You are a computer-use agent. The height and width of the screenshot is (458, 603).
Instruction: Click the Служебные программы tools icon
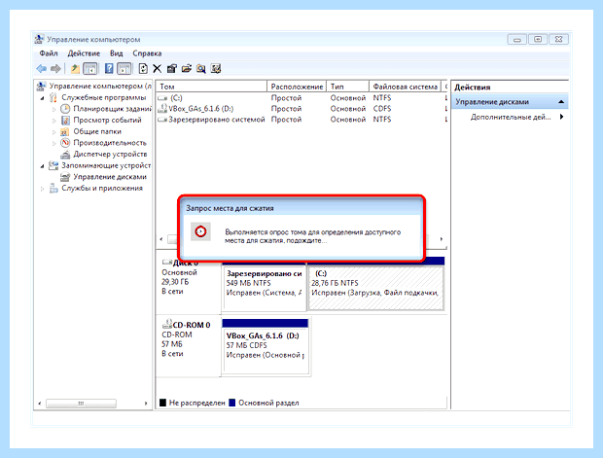coord(53,97)
